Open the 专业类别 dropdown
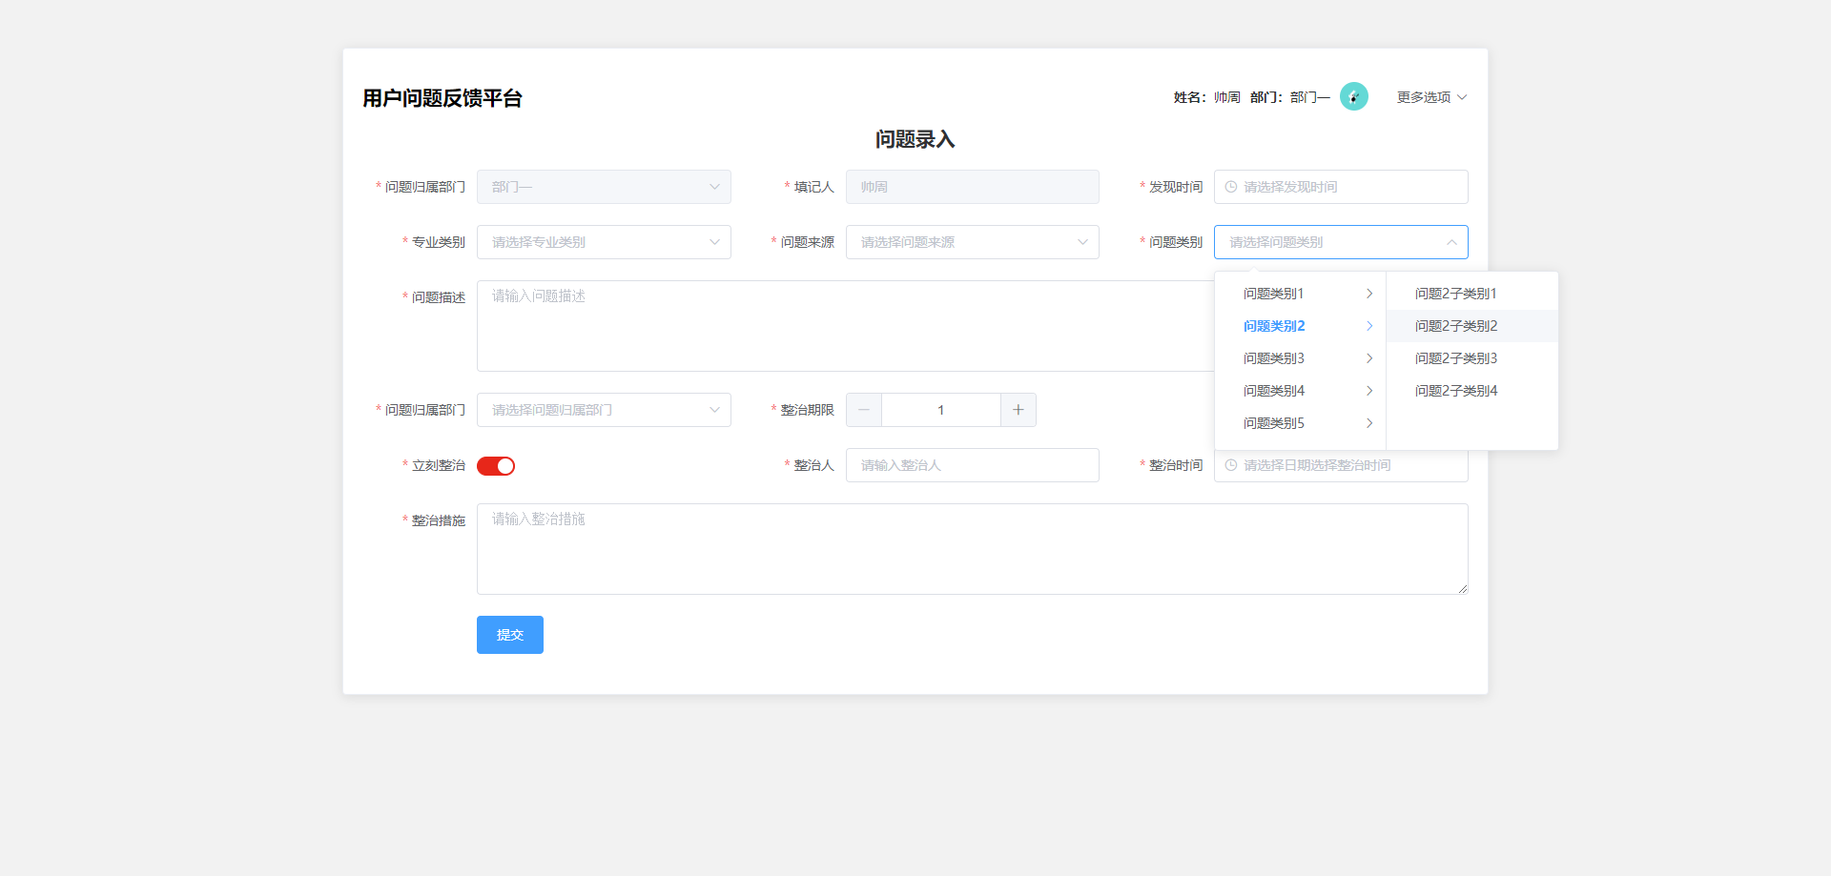The image size is (1831, 876). click(603, 242)
